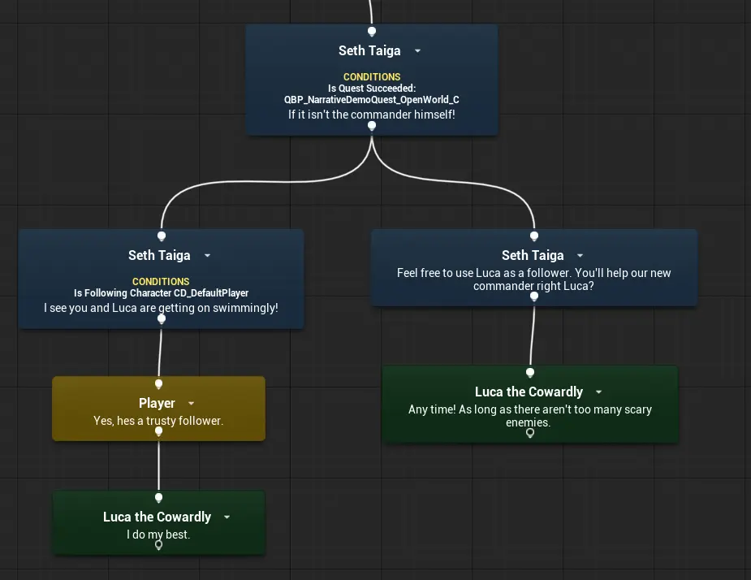Click 'Feel free to use Luca as a follower' dialogue
This screenshot has height=580, width=751.
pos(533,279)
